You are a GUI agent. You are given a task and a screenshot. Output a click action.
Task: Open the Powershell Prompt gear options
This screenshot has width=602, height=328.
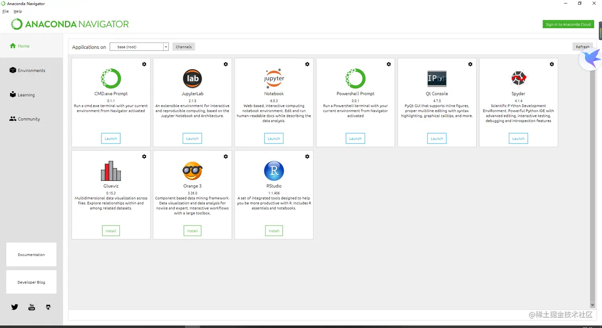389,64
